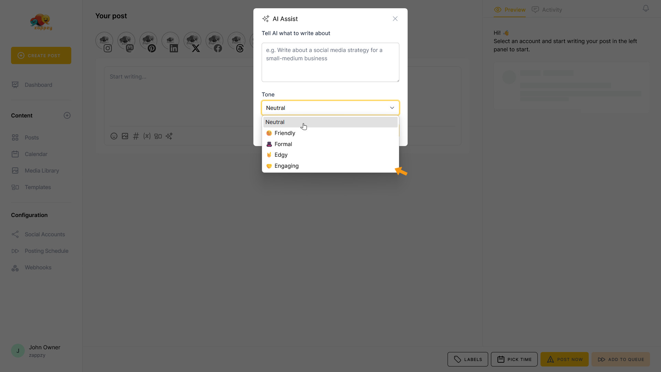Viewport: 661px width, 372px height.
Task: Click the notification bell icon
Action: point(646,8)
